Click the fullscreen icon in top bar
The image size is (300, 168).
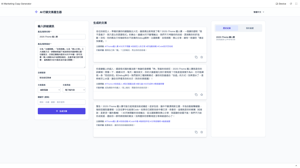[296, 4]
